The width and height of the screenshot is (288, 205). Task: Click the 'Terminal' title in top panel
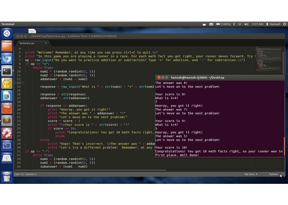tap(8, 24)
